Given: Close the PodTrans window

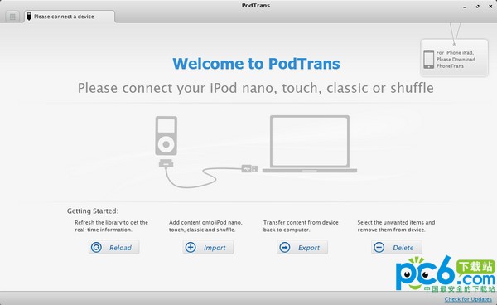Looking at the screenshot, I should (x=490, y=7).
